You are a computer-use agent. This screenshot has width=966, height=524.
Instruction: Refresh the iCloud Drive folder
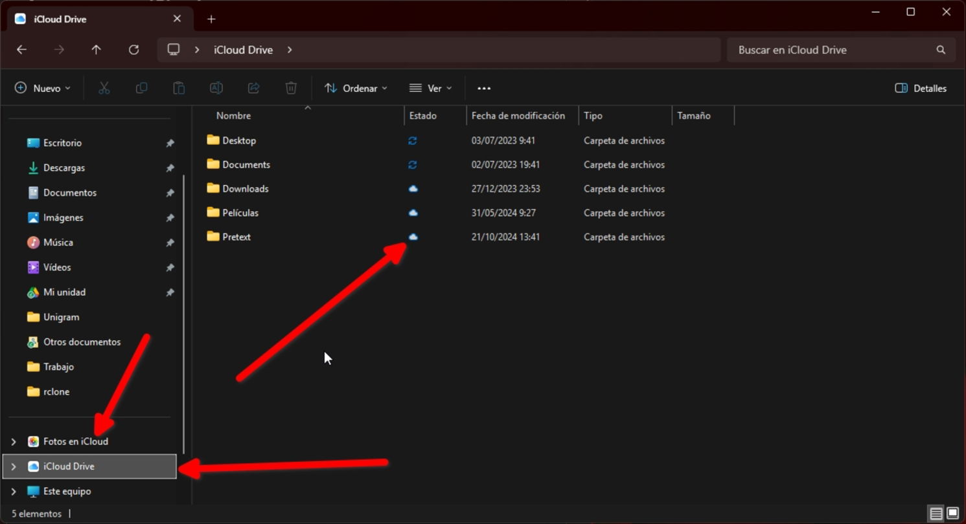[x=133, y=50]
